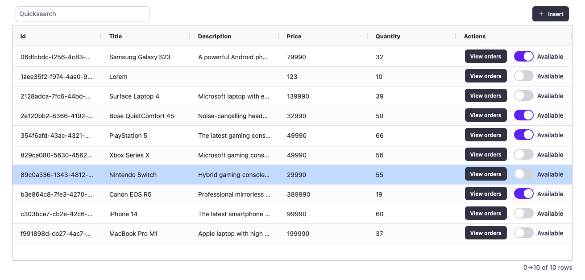Turn off PlayStation 5 availability switch

(523, 135)
